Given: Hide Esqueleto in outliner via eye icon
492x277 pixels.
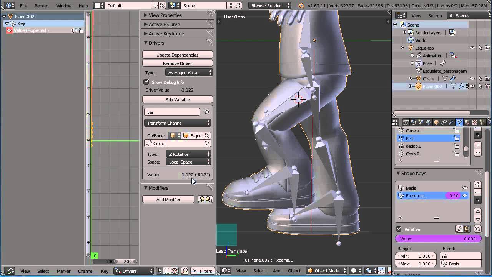Looking at the screenshot, I should tap(472, 48).
